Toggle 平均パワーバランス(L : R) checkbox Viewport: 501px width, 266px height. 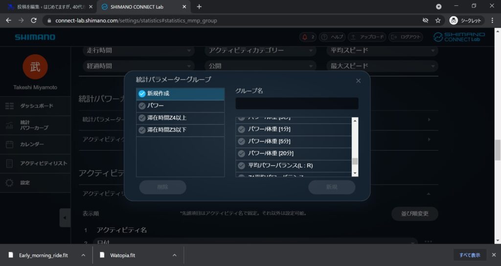pyautogui.click(x=241, y=166)
